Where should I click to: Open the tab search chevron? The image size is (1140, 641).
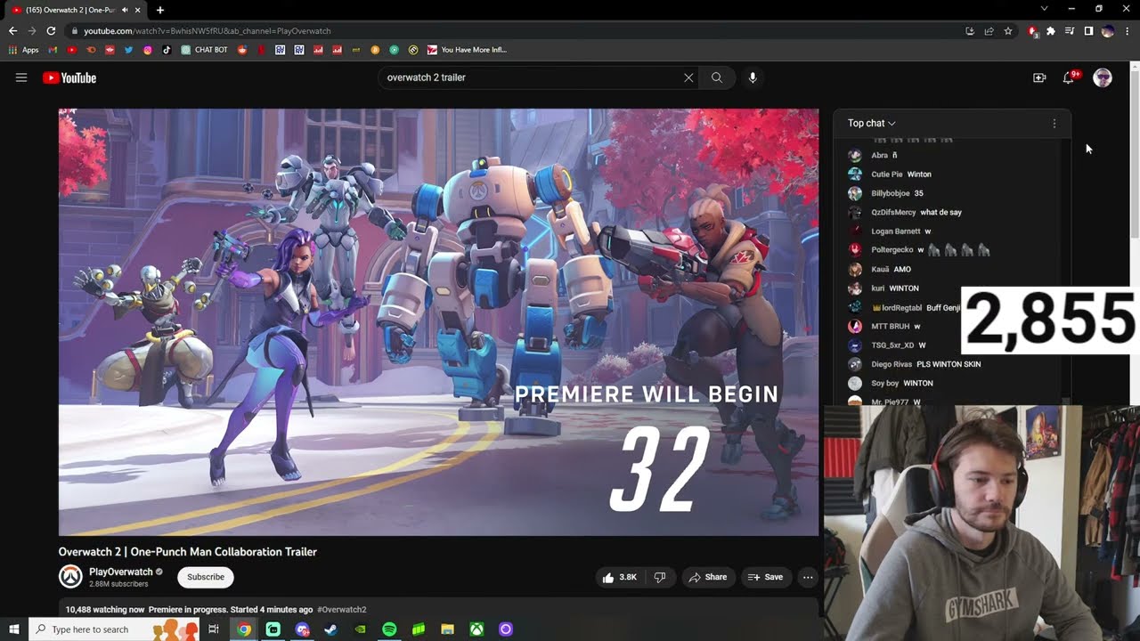[x=1045, y=9]
